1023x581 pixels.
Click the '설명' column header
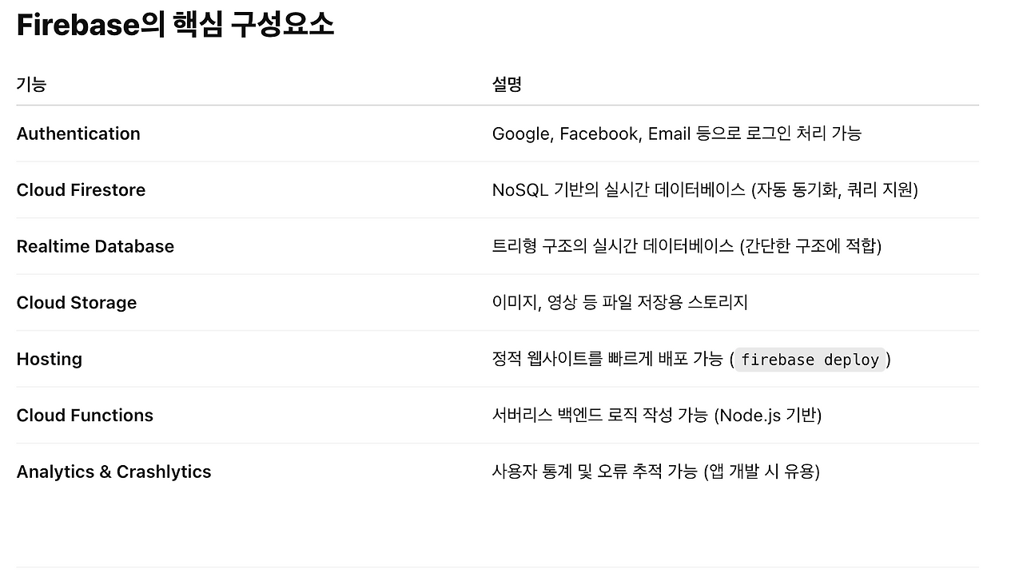(x=507, y=84)
